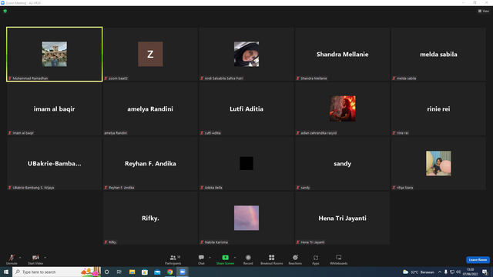Open File Explorer from the taskbar
This screenshot has height=277, width=493.
tap(132, 272)
